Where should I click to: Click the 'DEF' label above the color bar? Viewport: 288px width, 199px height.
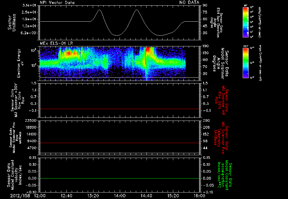[x=246, y=46]
